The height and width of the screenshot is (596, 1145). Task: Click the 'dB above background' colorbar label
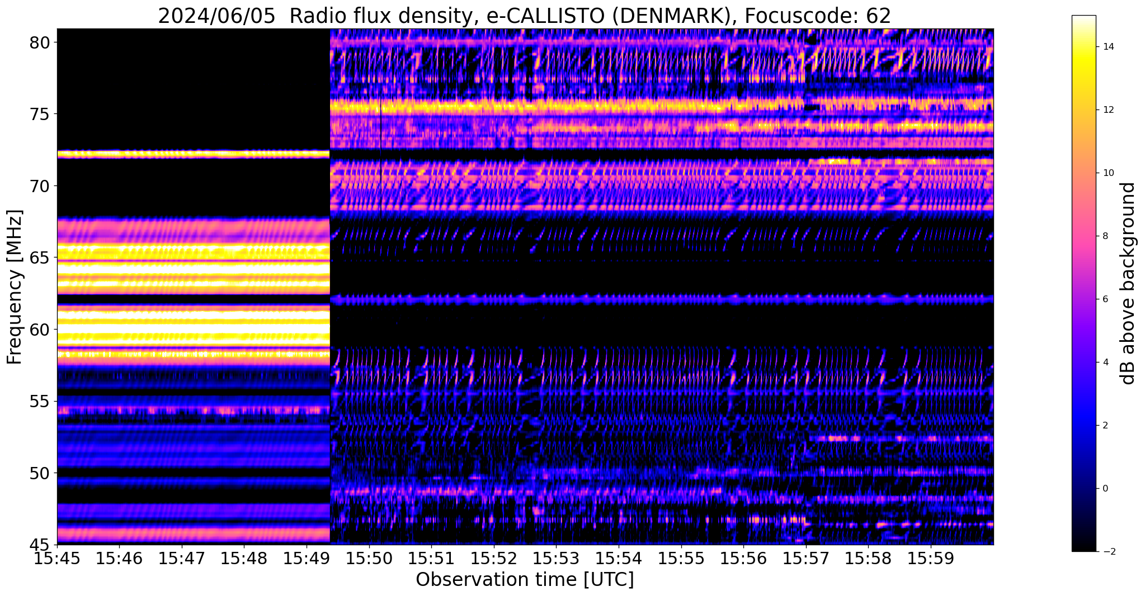(1128, 283)
